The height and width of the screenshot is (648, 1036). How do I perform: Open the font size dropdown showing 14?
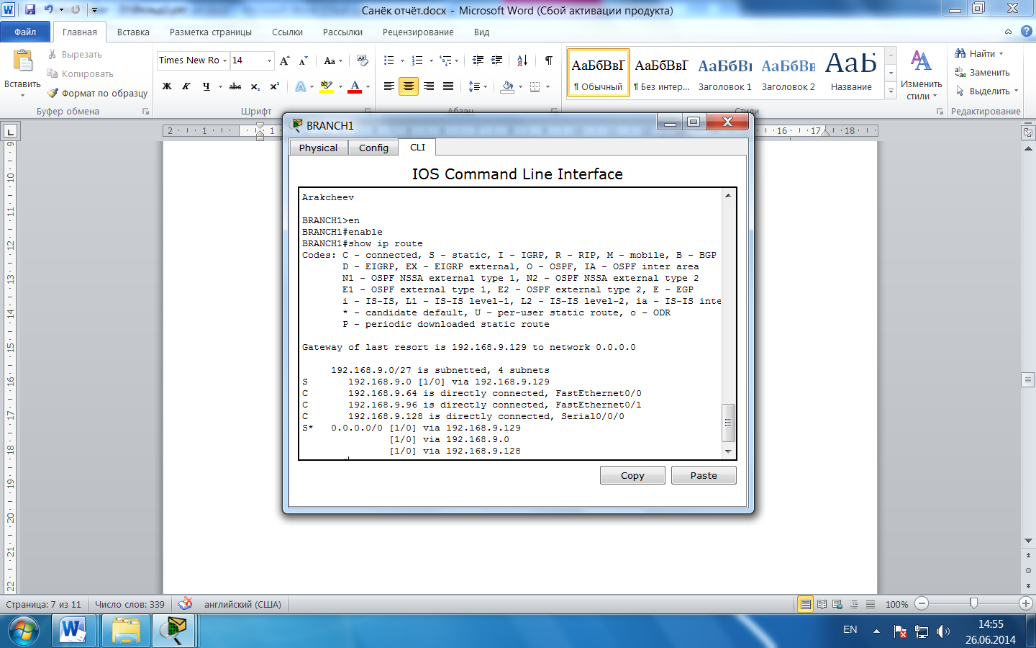pyautogui.click(x=270, y=60)
